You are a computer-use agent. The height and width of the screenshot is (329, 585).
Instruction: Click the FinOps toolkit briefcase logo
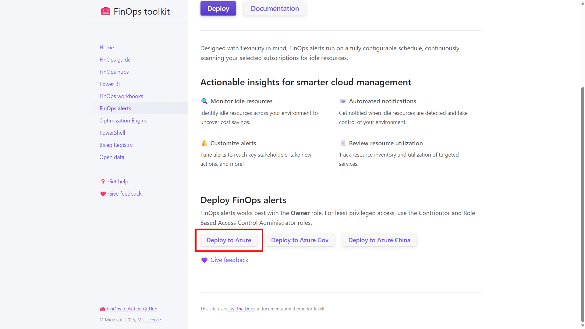pos(106,11)
